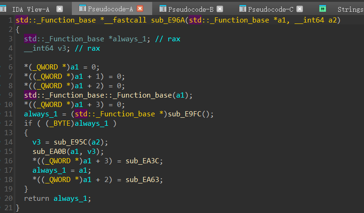
Task: Click always_1 in the return statement
Action: [70, 198]
